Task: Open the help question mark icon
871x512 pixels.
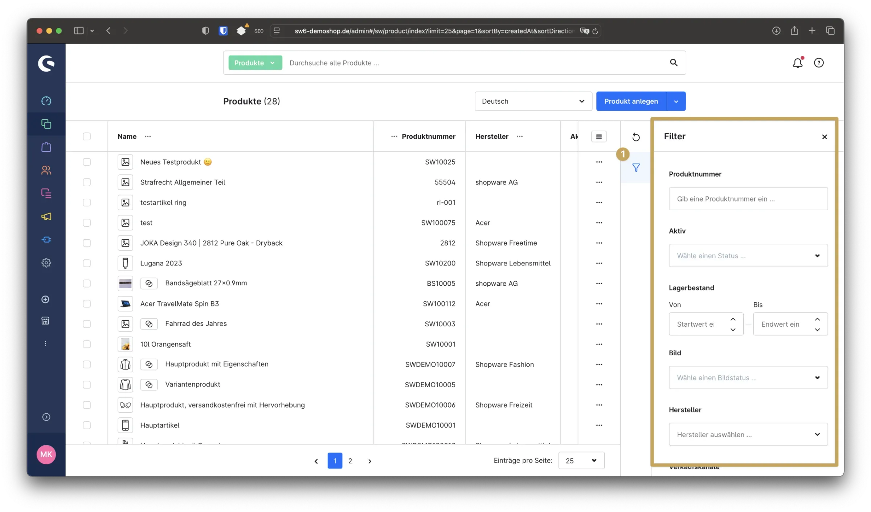Action: point(819,63)
